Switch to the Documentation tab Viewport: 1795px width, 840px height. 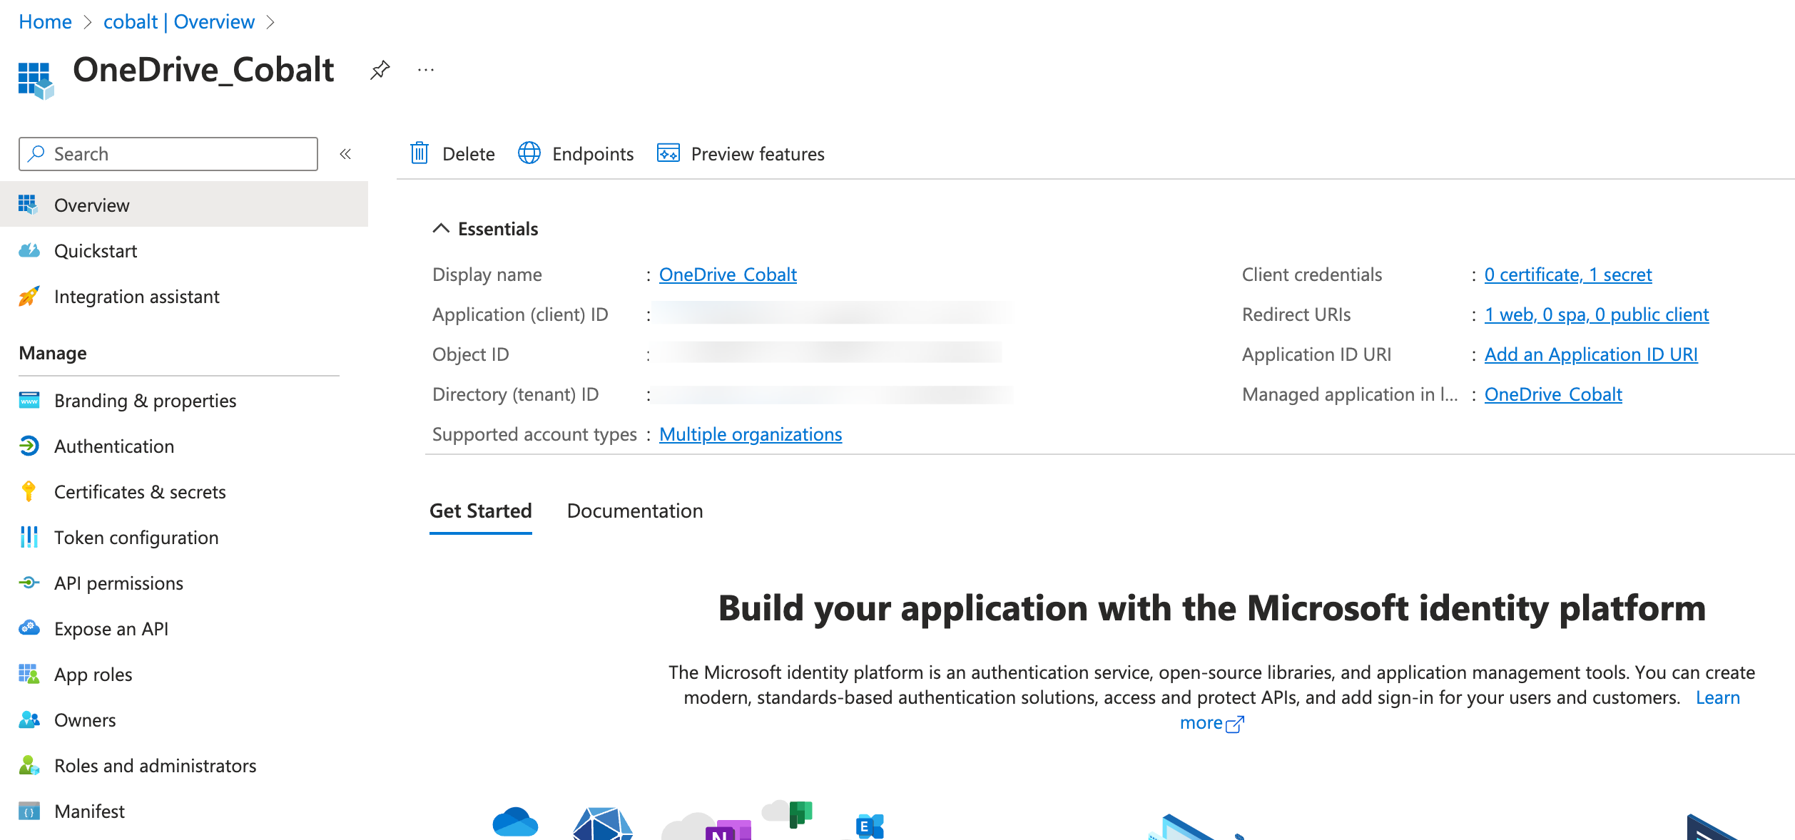[x=634, y=511]
